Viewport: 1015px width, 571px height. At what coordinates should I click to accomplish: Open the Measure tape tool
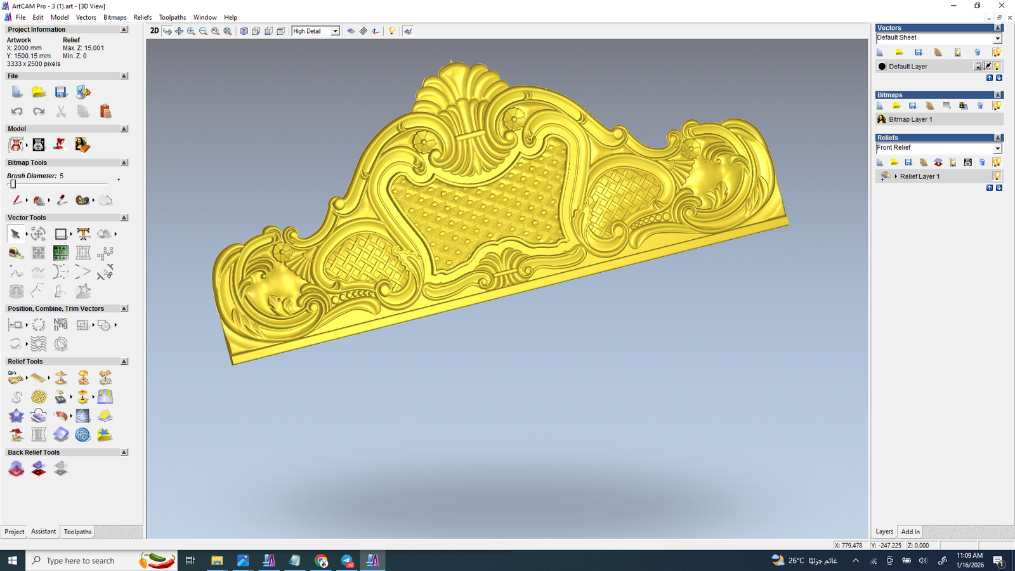[16, 253]
